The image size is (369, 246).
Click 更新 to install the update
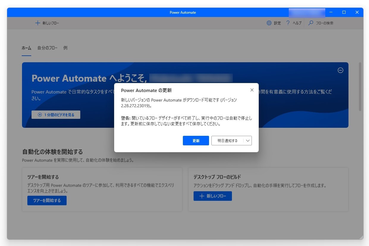tap(196, 140)
